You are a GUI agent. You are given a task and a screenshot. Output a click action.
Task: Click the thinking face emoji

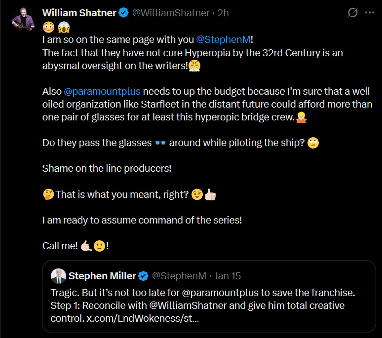(48, 194)
